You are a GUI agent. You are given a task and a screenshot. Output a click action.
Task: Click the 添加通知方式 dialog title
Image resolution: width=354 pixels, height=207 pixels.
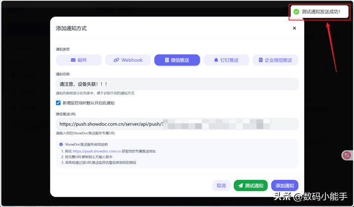pos(71,28)
